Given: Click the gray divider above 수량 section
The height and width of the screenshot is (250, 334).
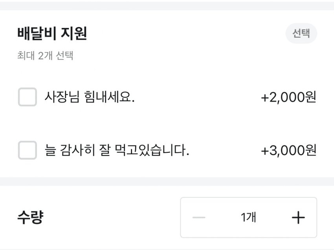Looking at the screenshot, I should pyautogui.click(x=167, y=181).
